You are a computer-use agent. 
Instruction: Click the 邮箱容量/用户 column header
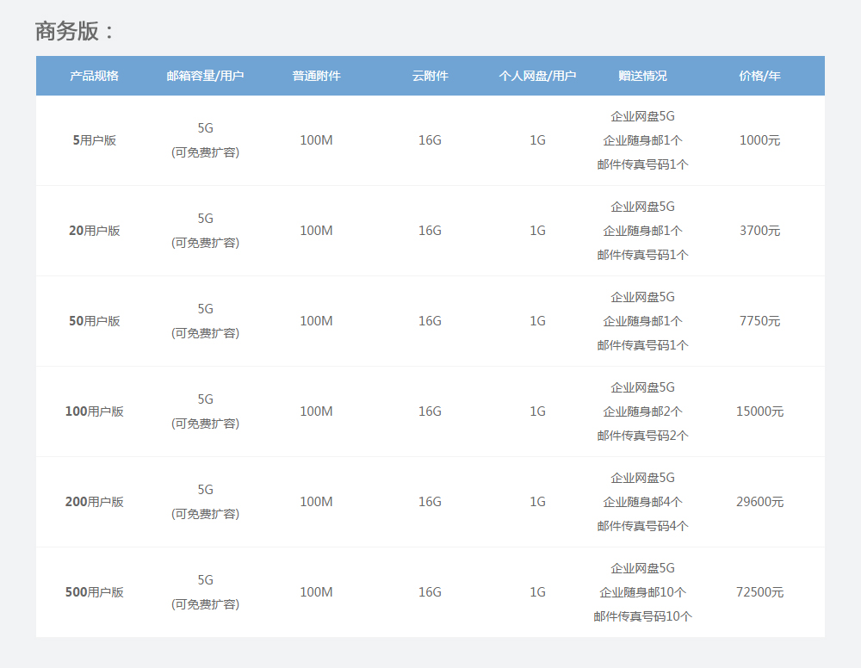click(206, 76)
